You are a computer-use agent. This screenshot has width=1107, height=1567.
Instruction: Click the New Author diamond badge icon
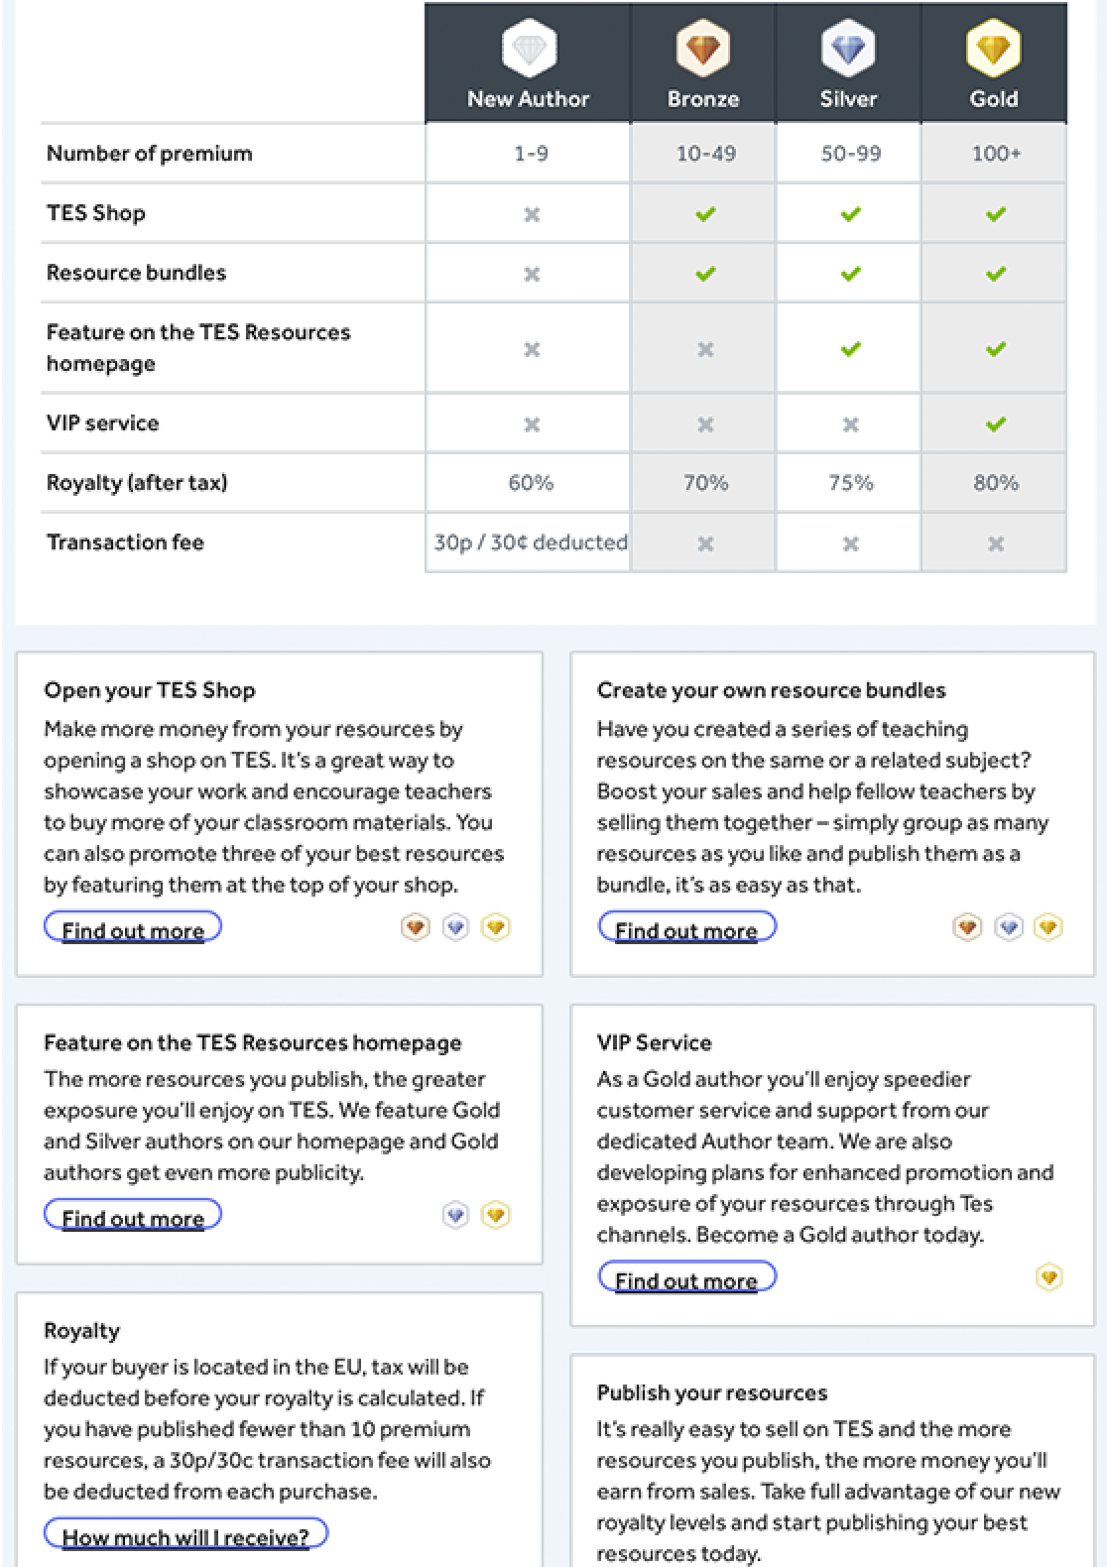point(529,48)
